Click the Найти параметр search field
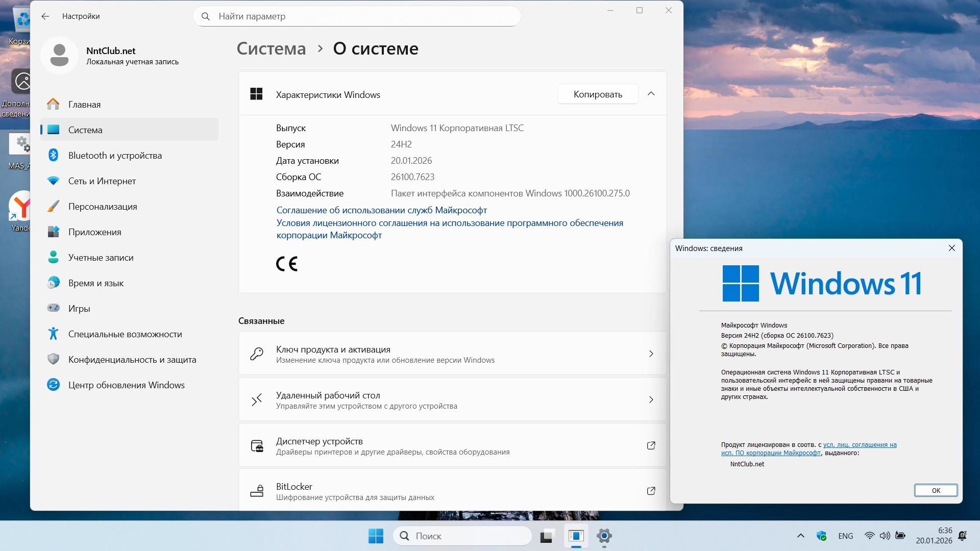This screenshot has width=980, height=551. (x=357, y=16)
